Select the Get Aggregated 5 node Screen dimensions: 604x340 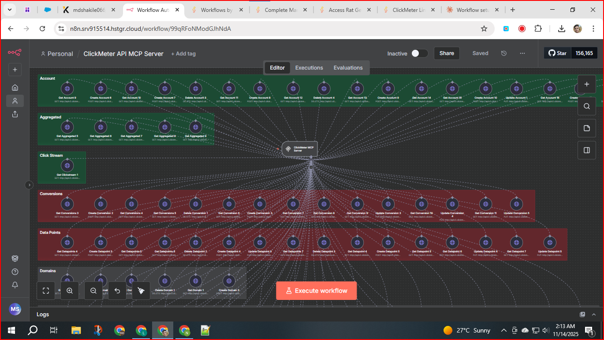[67, 127]
